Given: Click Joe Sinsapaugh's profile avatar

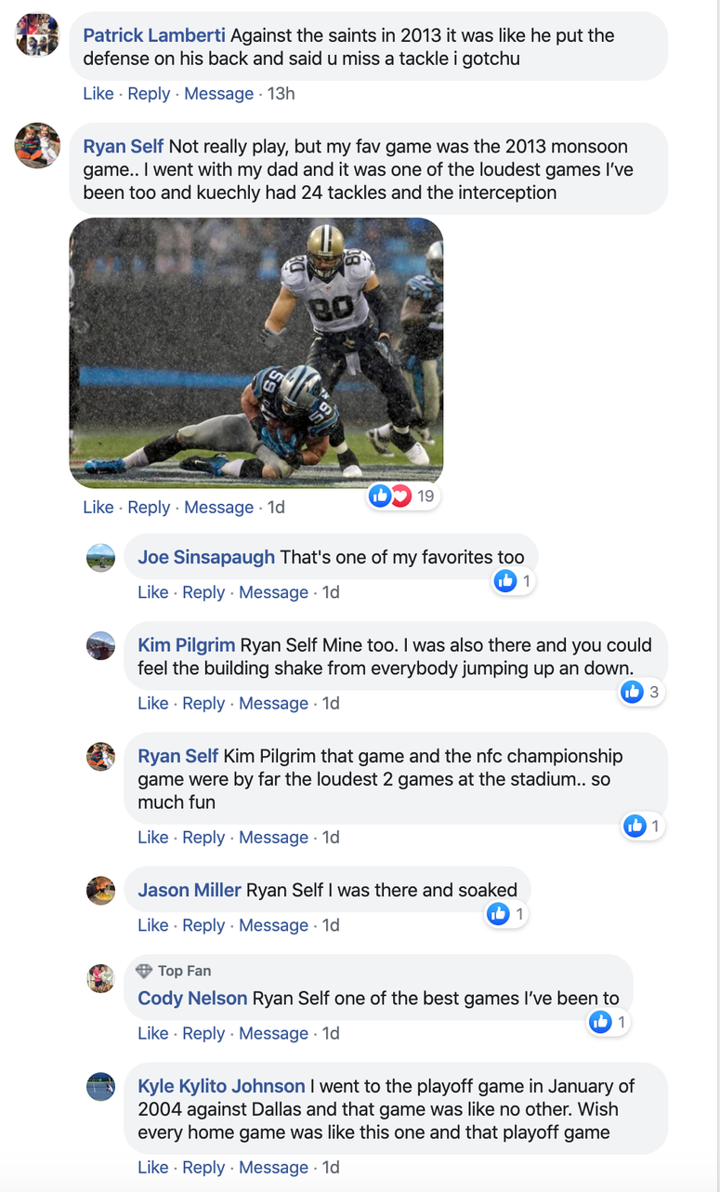Looking at the screenshot, I should (x=100, y=558).
